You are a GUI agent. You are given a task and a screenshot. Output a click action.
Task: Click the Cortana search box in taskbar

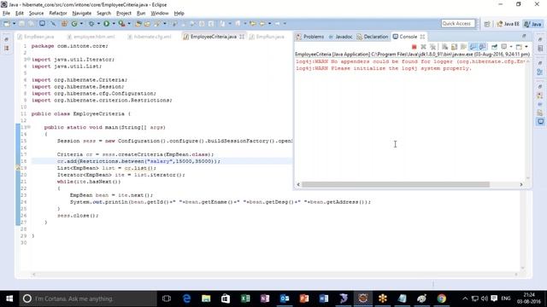pos(88,298)
